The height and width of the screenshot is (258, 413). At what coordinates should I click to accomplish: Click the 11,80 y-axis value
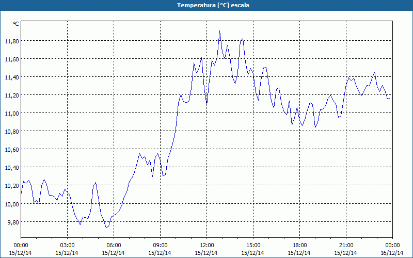click(x=11, y=41)
